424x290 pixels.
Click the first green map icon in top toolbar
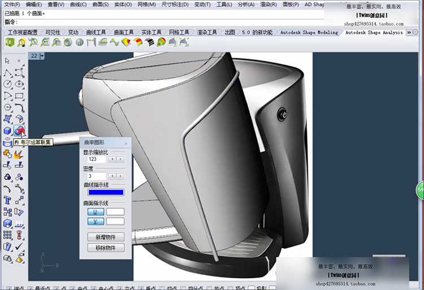coord(10,42)
